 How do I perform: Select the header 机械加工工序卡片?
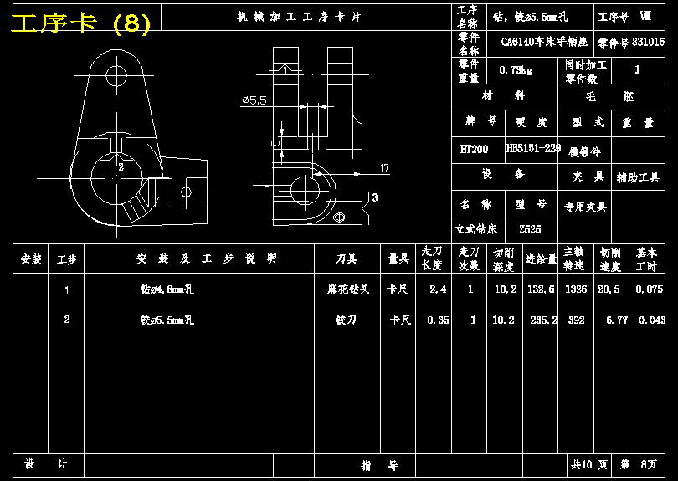coord(299,17)
